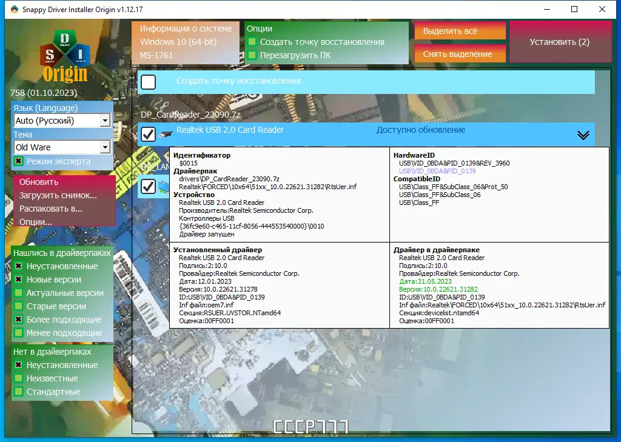The image size is (621, 442).
Task: Click the app icon in title bar
Action: pos(15,9)
